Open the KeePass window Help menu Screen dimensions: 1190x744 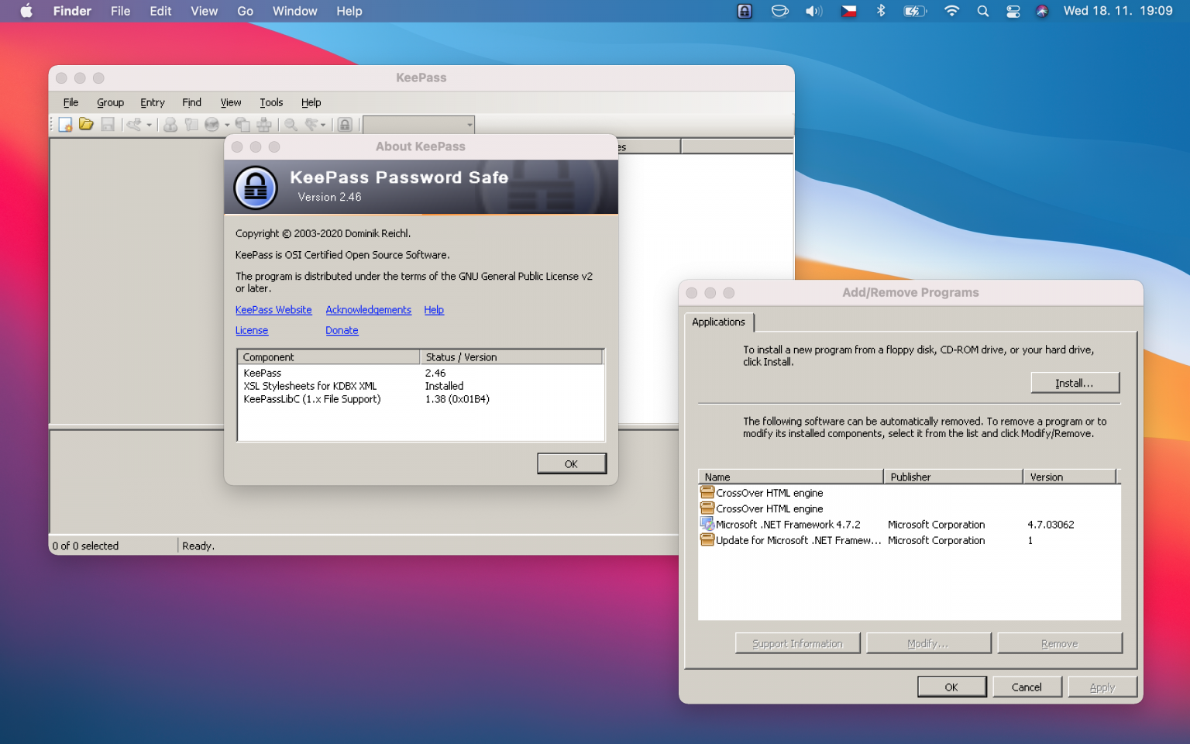click(x=311, y=102)
